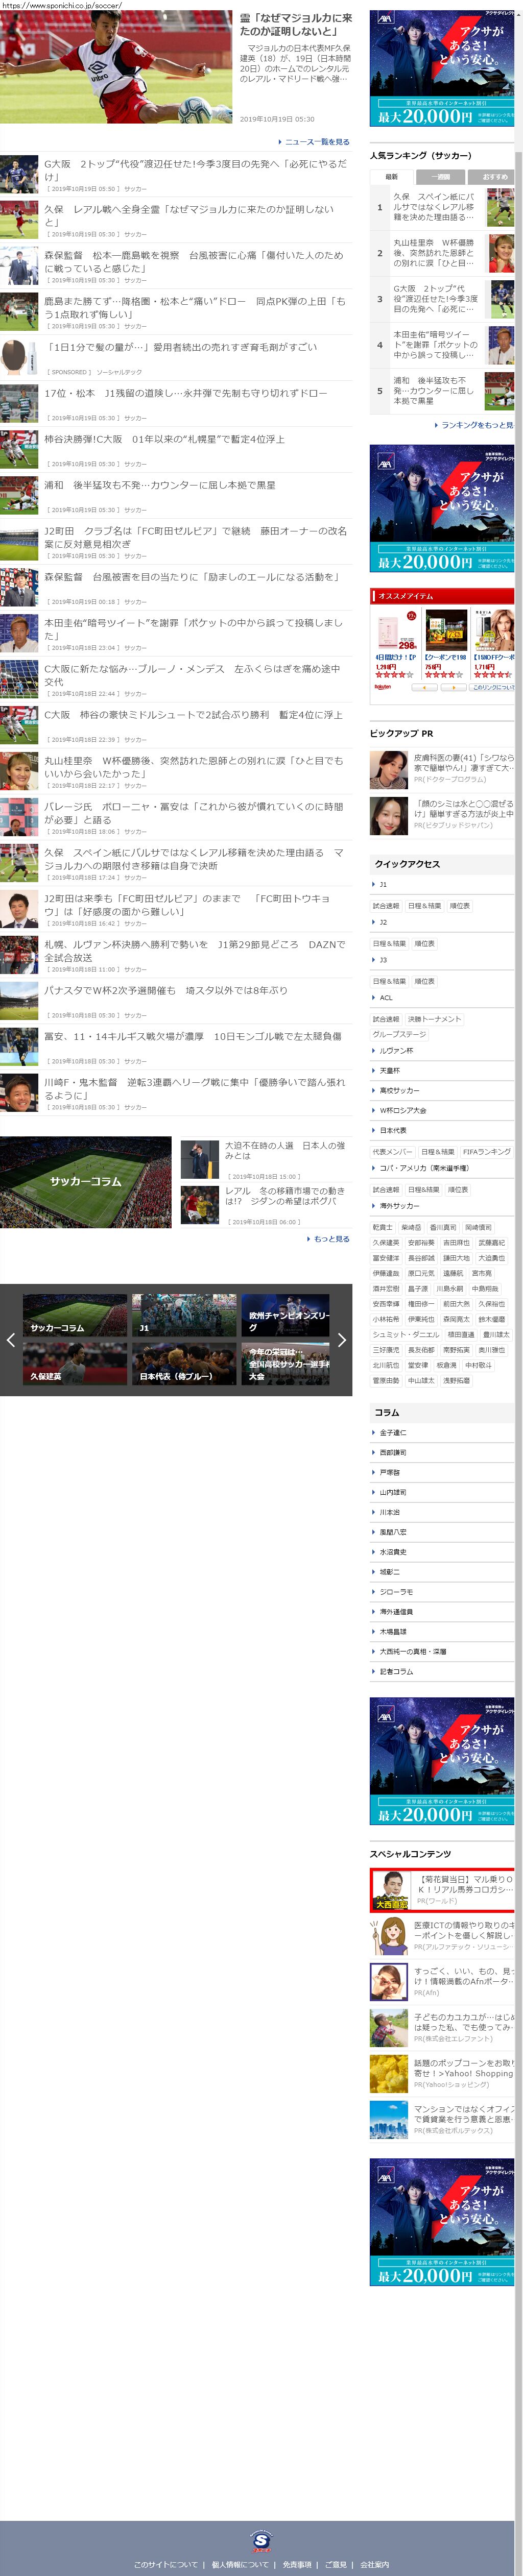This screenshot has width=523, height=2576.
Task: Open the 香川真司 player tag
Action: tap(442, 1227)
